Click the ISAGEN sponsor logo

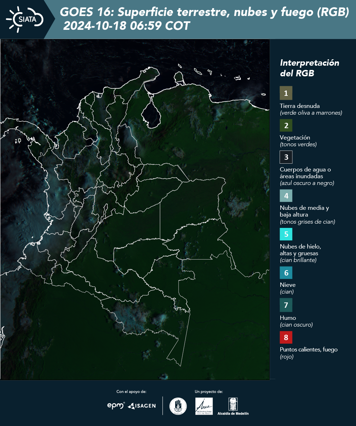[141, 405]
